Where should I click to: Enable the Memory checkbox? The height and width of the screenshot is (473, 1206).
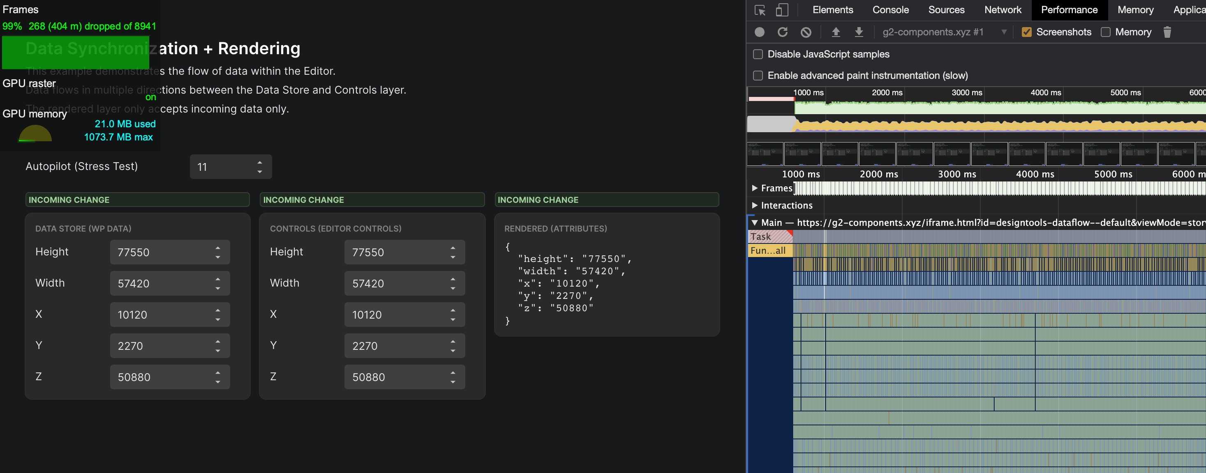coord(1106,32)
